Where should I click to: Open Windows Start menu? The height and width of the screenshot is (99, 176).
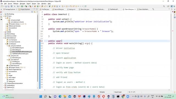tap(41, 96)
